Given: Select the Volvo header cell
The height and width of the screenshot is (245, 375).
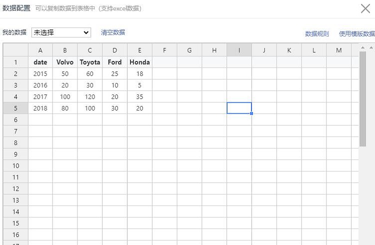Looking at the screenshot, I should [x=65, y=62].
